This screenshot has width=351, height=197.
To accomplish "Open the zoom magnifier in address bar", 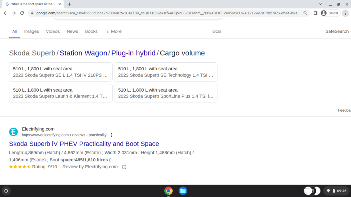I will click(x=305, y=13).
